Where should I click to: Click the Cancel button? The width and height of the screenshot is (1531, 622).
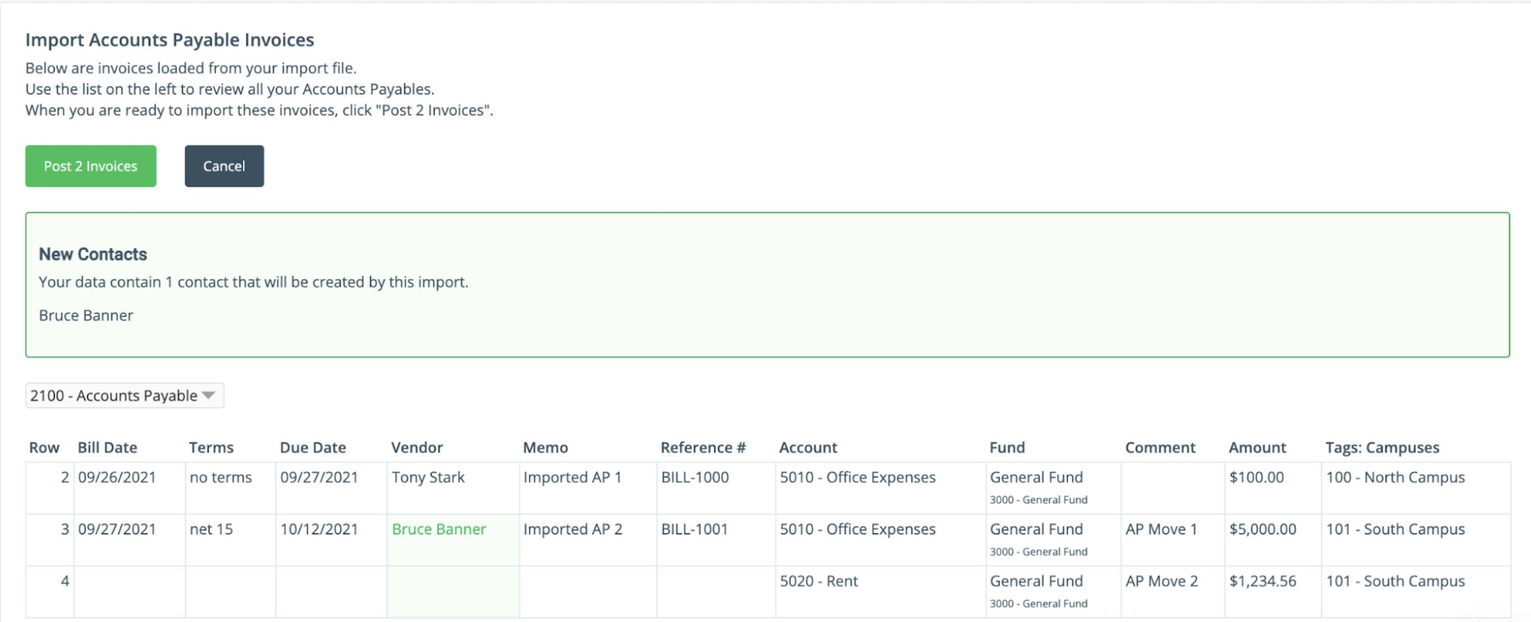coord(224,166)
